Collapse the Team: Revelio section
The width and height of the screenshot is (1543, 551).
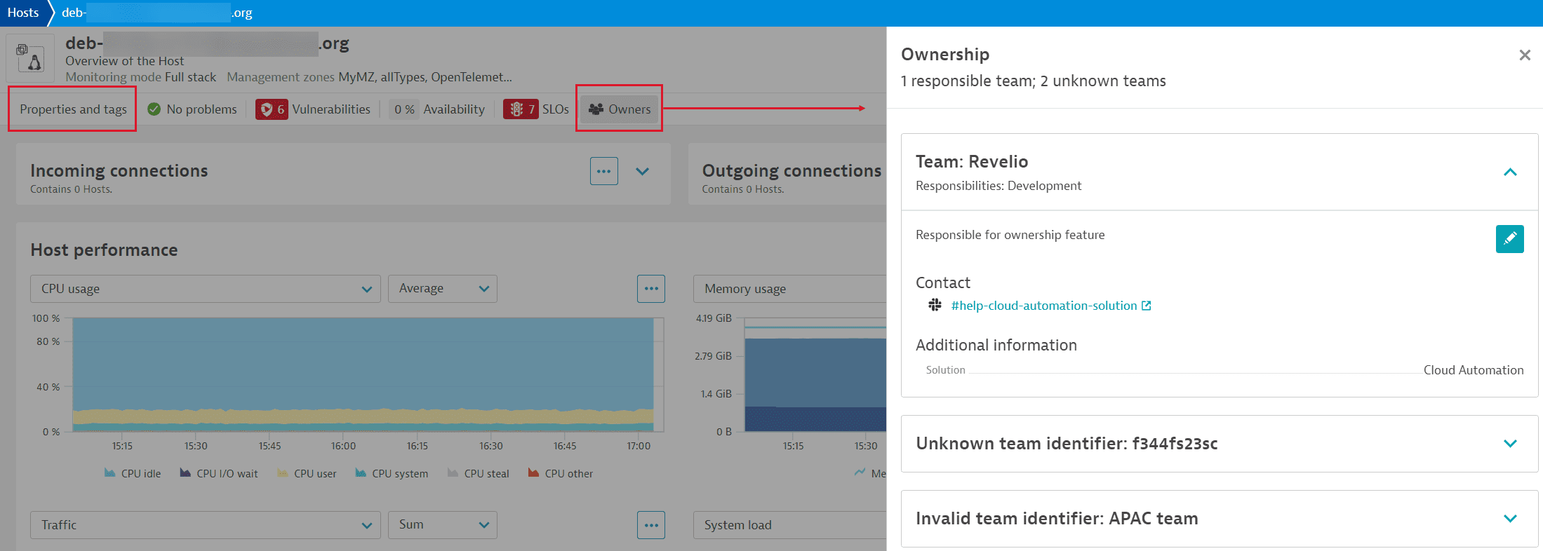(1510, 172)
